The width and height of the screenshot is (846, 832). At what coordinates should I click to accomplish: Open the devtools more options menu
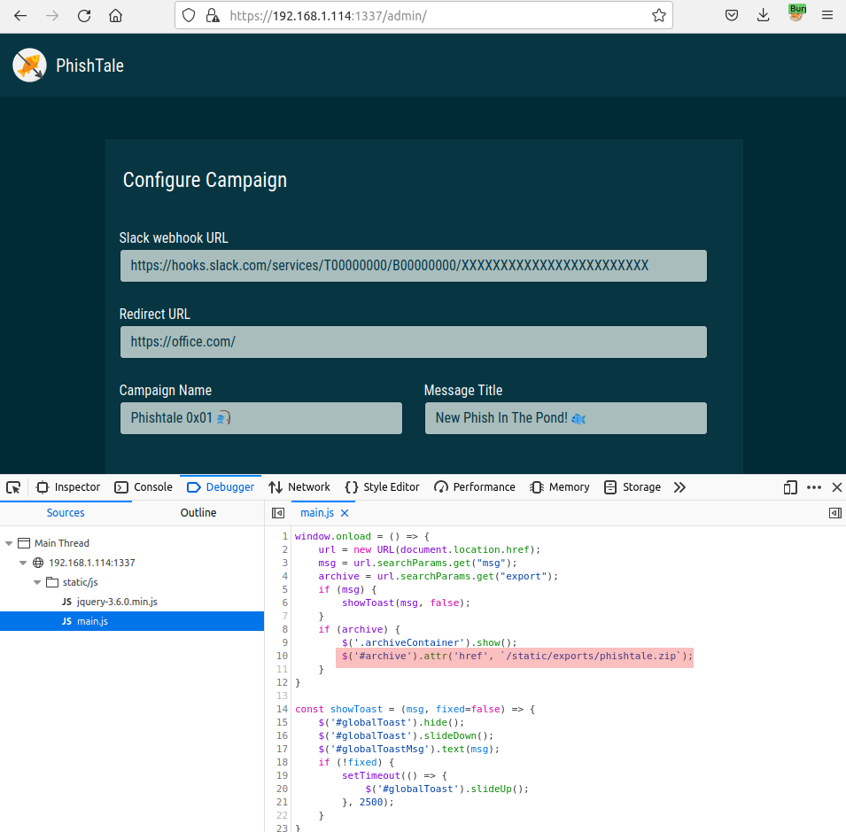[x=813, y=487]
